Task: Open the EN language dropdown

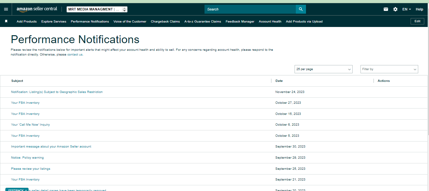Action: pyautogui.click(x=407, y=9)
